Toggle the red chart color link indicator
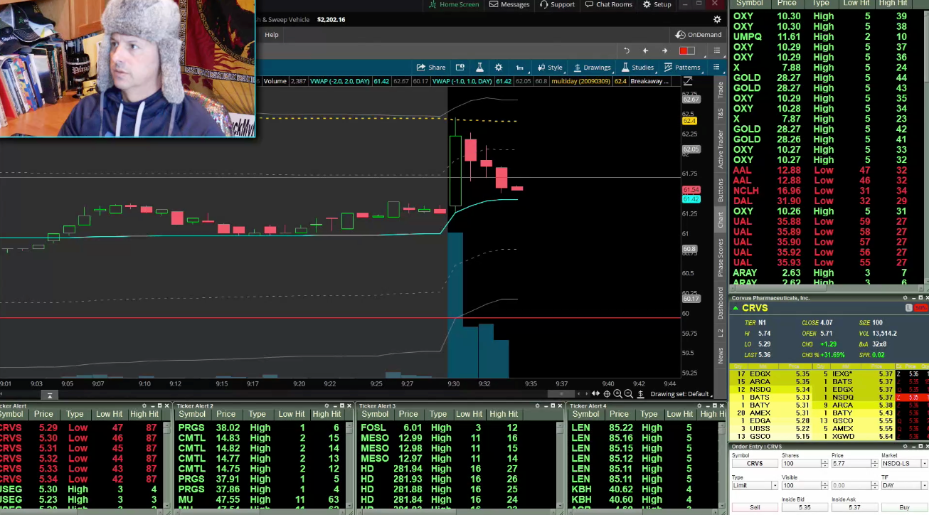929x515 pixels. [x=686, y=51]
